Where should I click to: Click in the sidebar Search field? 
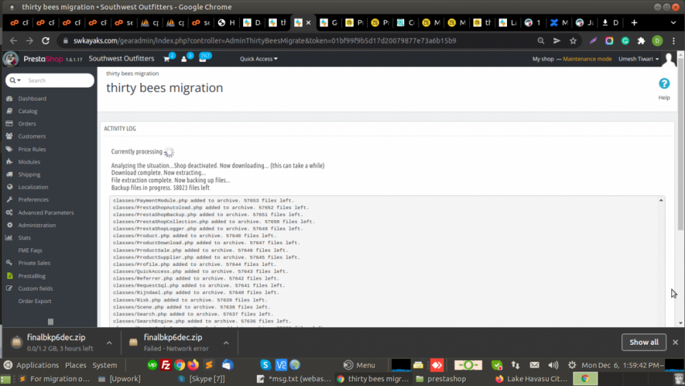click(x=58, y=80)
